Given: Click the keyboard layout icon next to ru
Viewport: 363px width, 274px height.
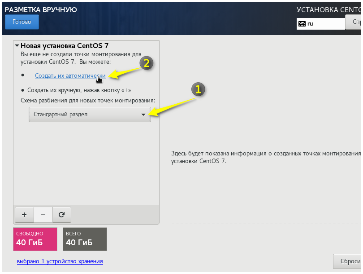Looking at the screenshot, I should (x=302, y=24).
